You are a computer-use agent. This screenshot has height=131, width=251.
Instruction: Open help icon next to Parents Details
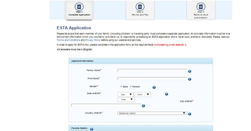92,129
